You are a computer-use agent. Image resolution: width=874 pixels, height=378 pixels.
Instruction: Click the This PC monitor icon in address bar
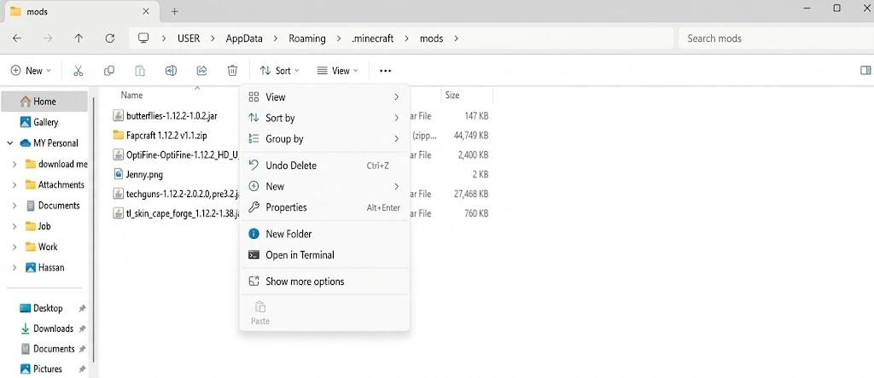pyautogui.click(x=143, y=38)
